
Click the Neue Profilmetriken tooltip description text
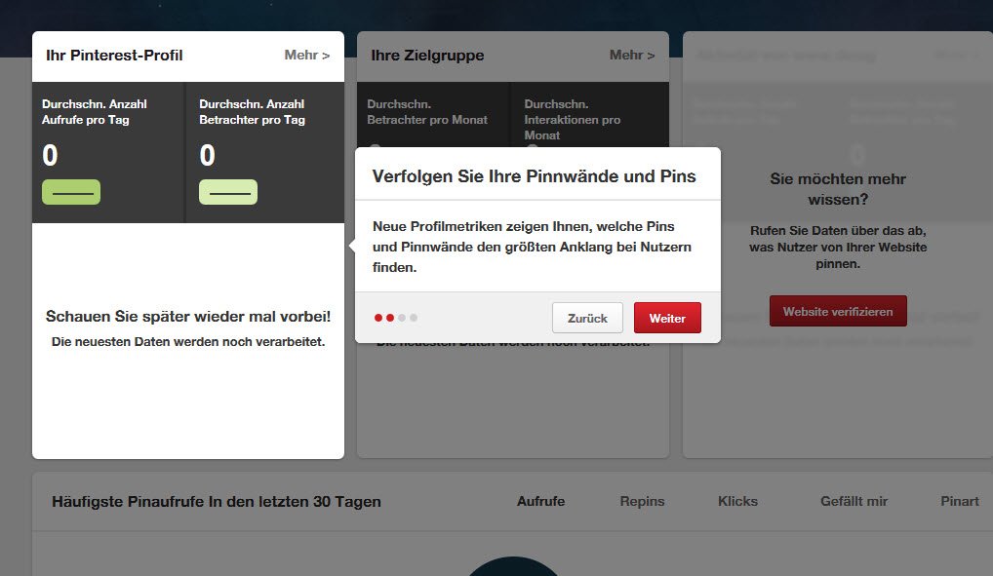532,247
